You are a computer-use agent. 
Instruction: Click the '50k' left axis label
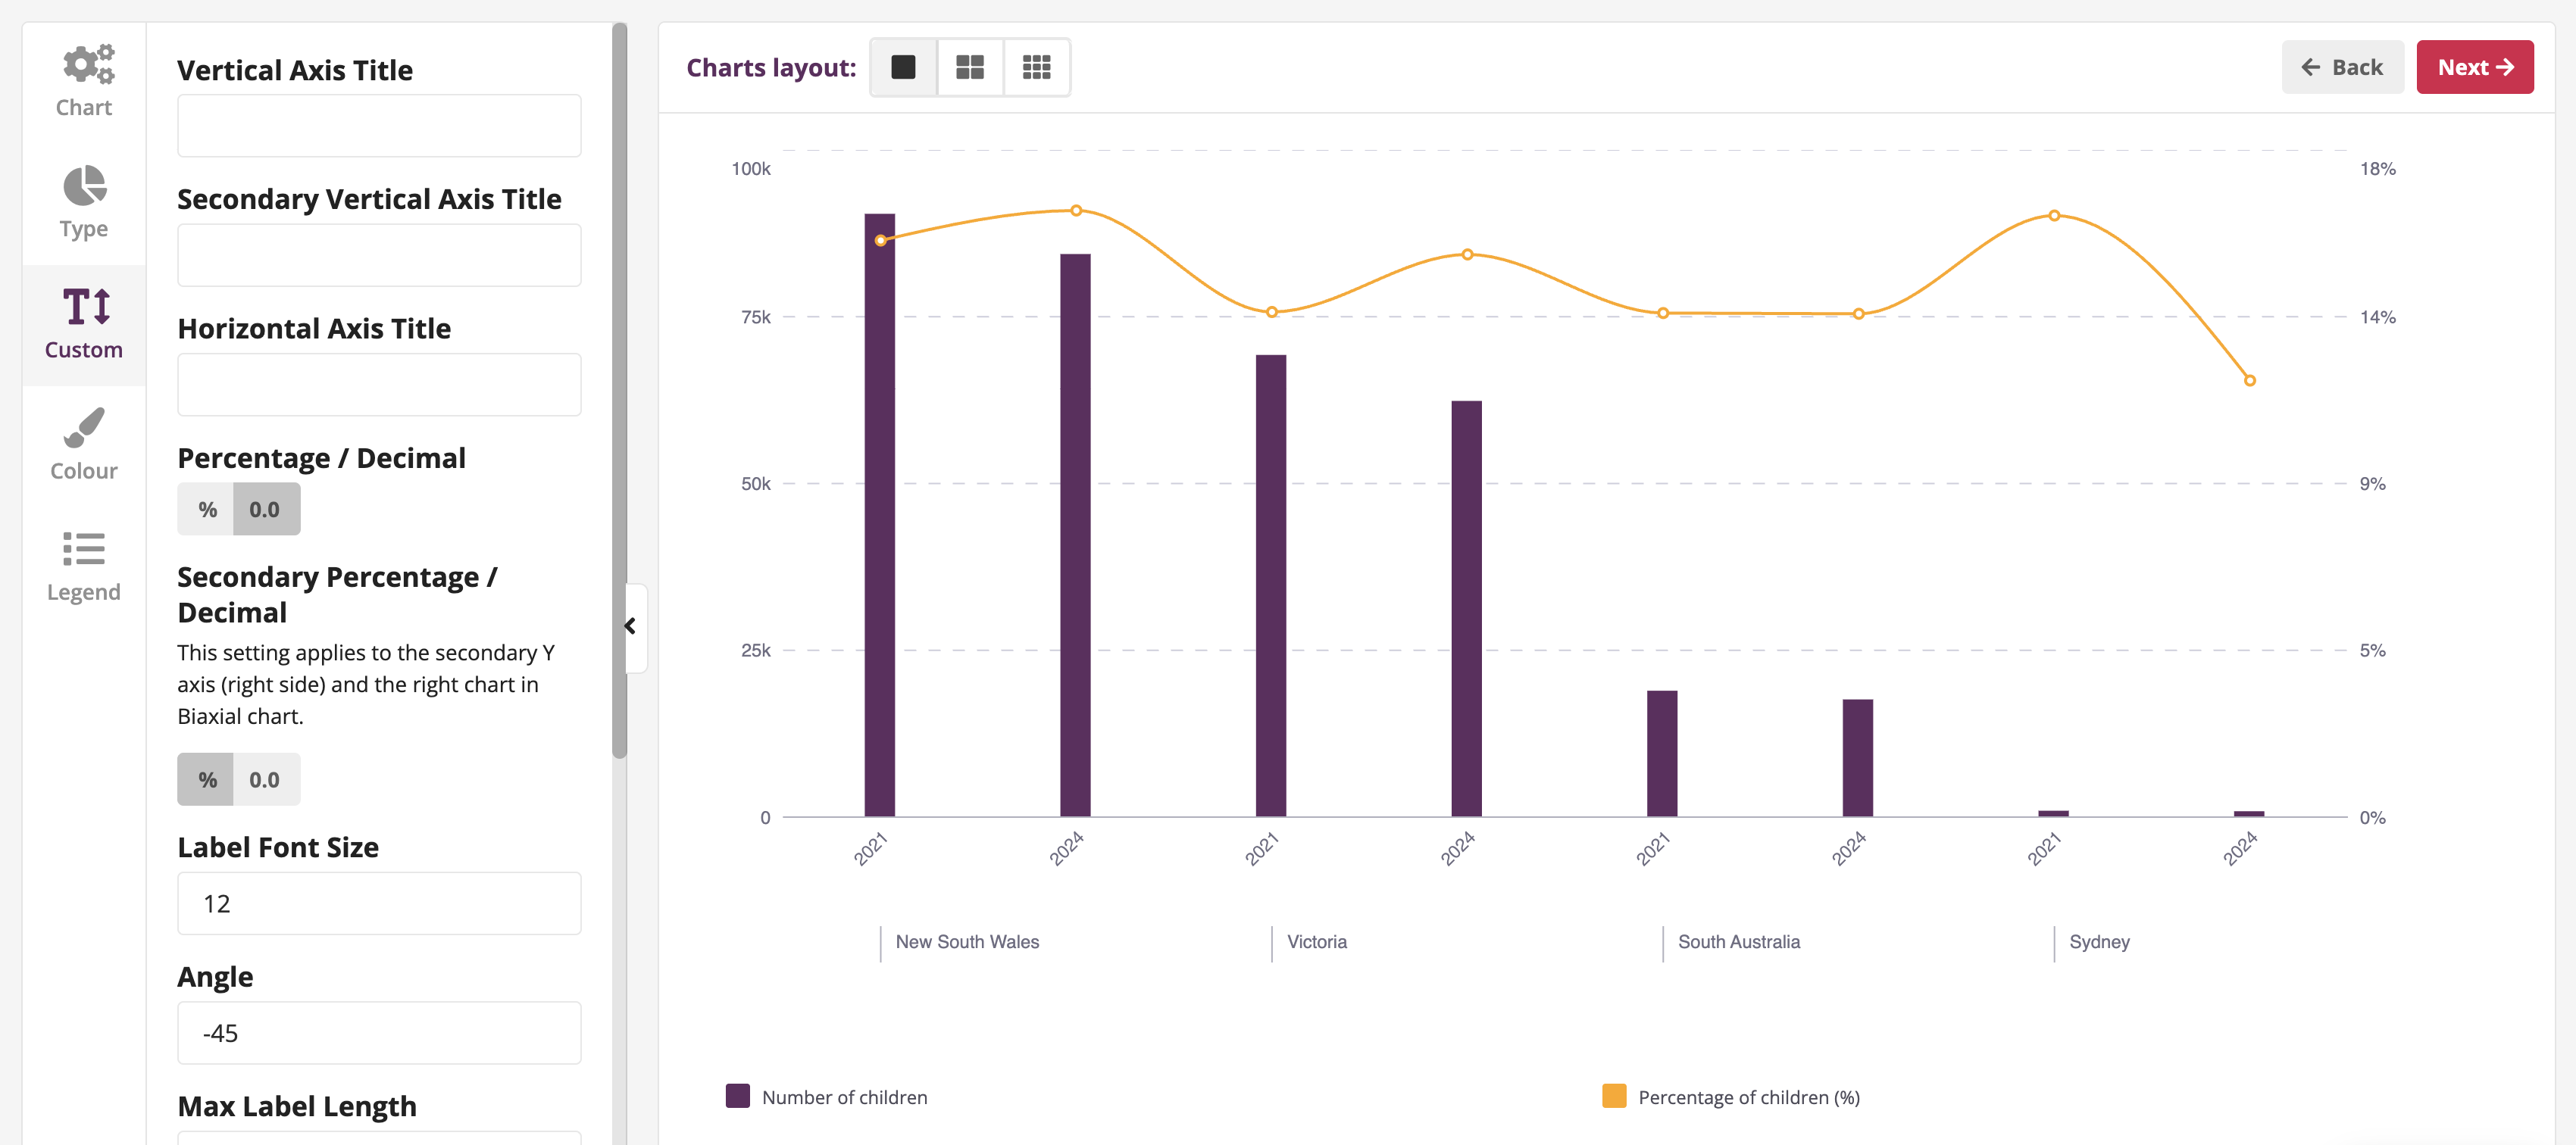point(756,484)
